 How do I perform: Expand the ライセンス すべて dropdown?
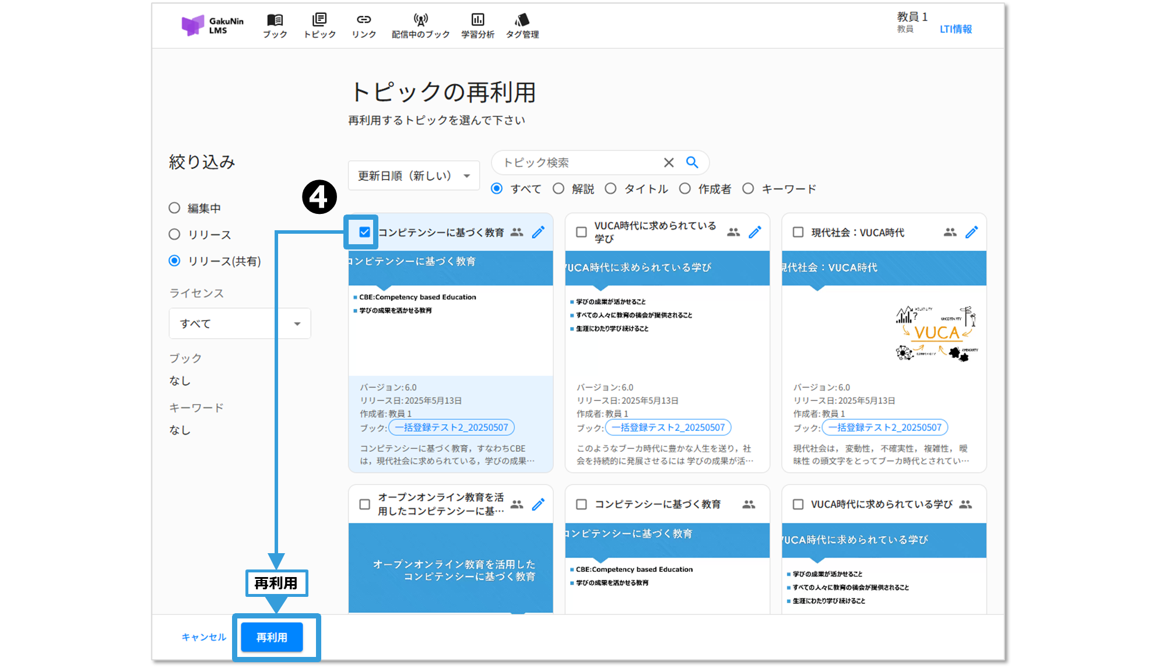[x=240, y=324]
